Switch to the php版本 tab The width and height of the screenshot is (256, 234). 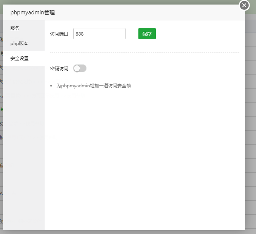24,43
